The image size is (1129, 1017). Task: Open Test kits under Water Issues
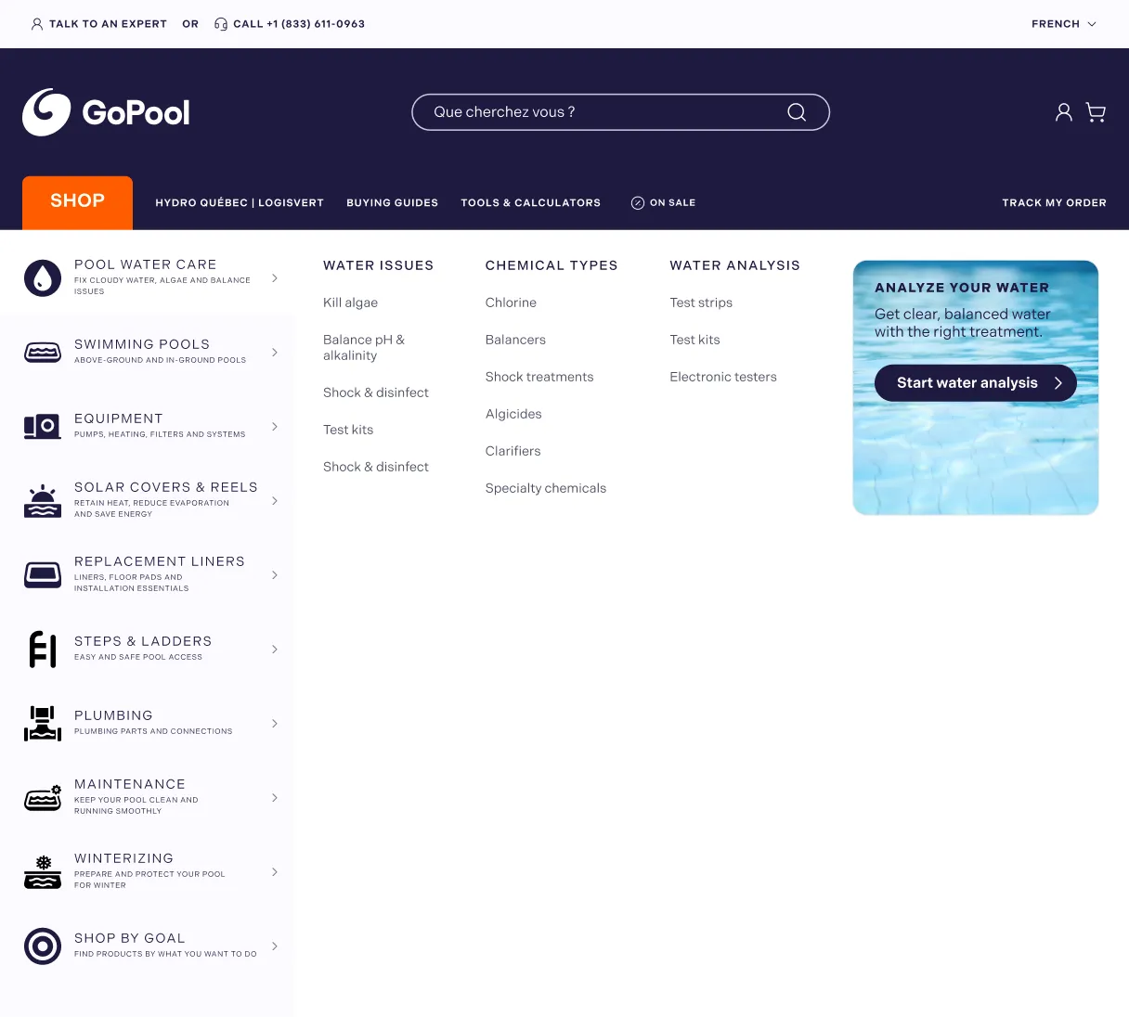tap(348, 430)
